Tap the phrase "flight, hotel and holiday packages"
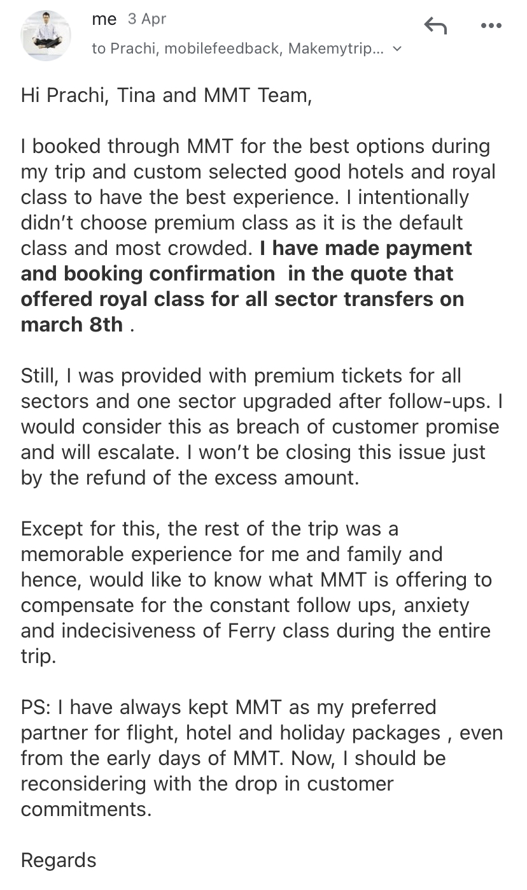527x890 pixels. 313,733
